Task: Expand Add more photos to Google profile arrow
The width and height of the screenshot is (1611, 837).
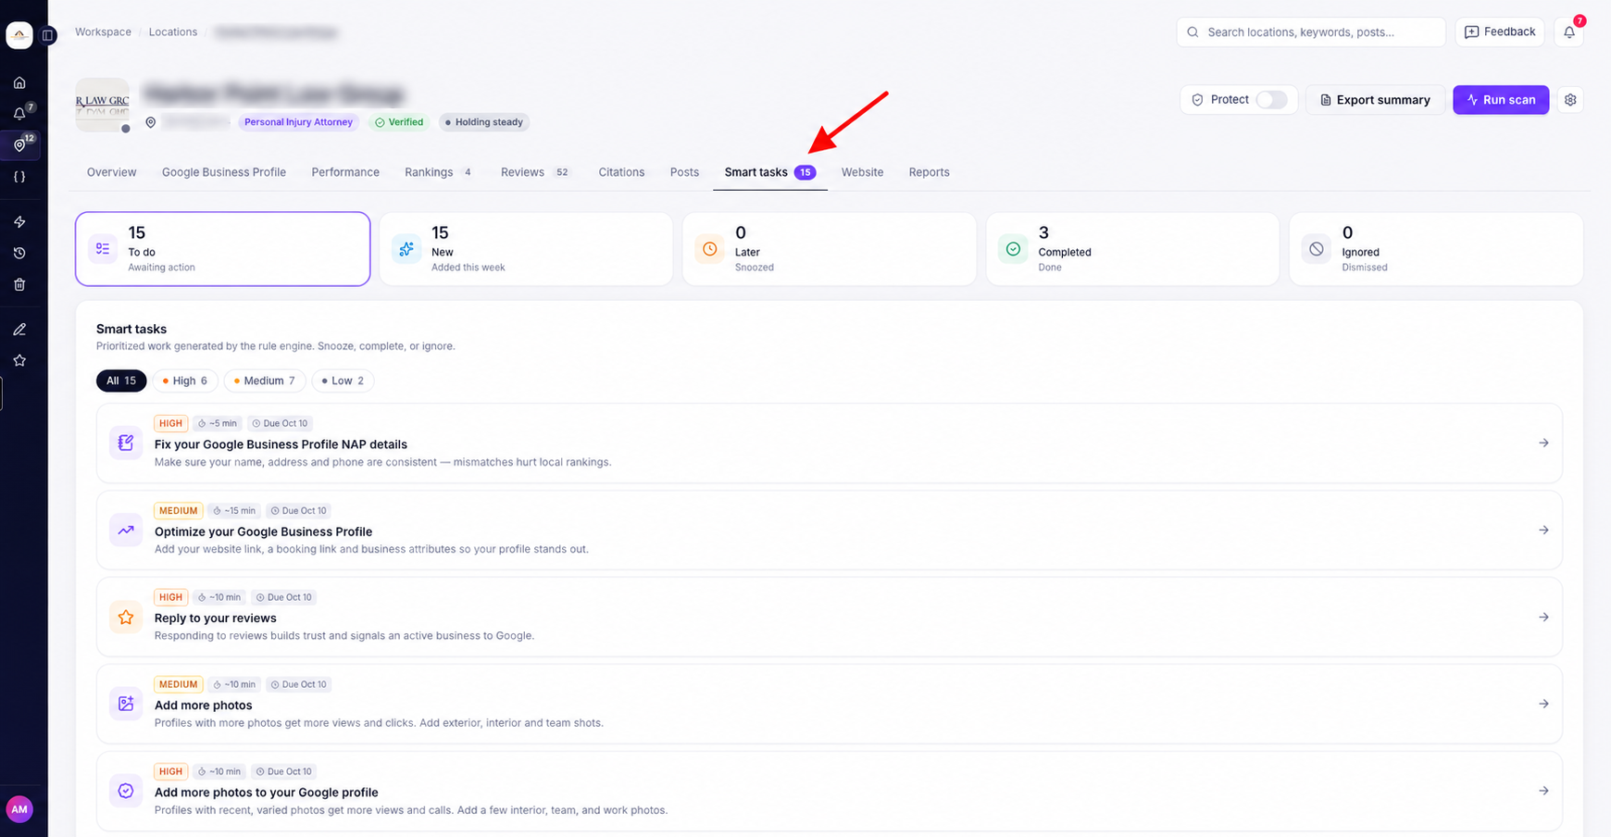Action: (x=1543, y=791)
